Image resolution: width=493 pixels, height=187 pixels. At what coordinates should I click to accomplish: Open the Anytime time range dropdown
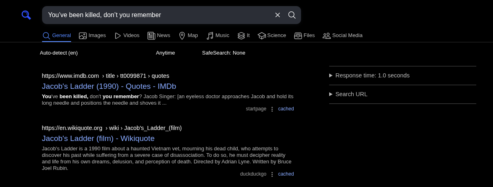coord(165,53)
